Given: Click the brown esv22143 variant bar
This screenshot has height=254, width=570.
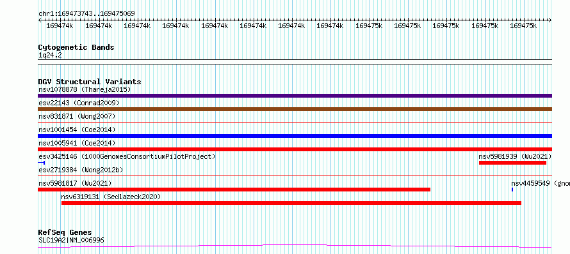Looking at the screenshot, I should [x=295, y=109].
